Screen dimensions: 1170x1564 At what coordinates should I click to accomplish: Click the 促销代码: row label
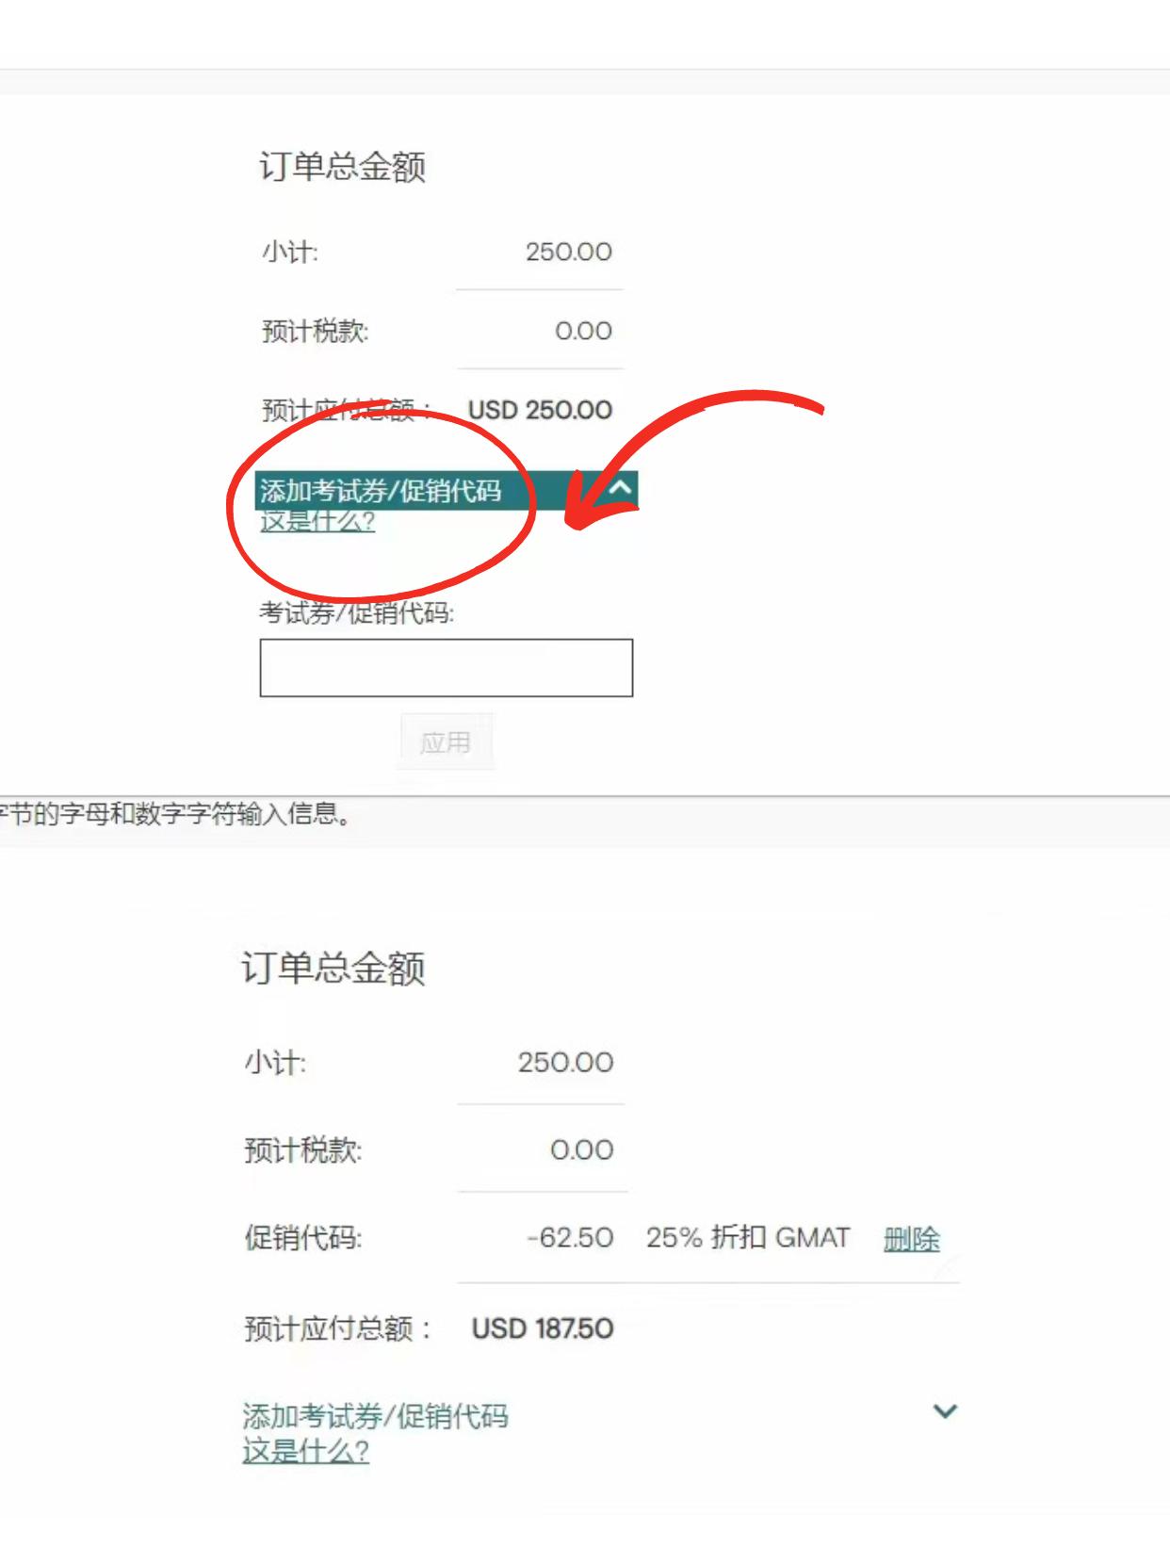(303, 1237)
